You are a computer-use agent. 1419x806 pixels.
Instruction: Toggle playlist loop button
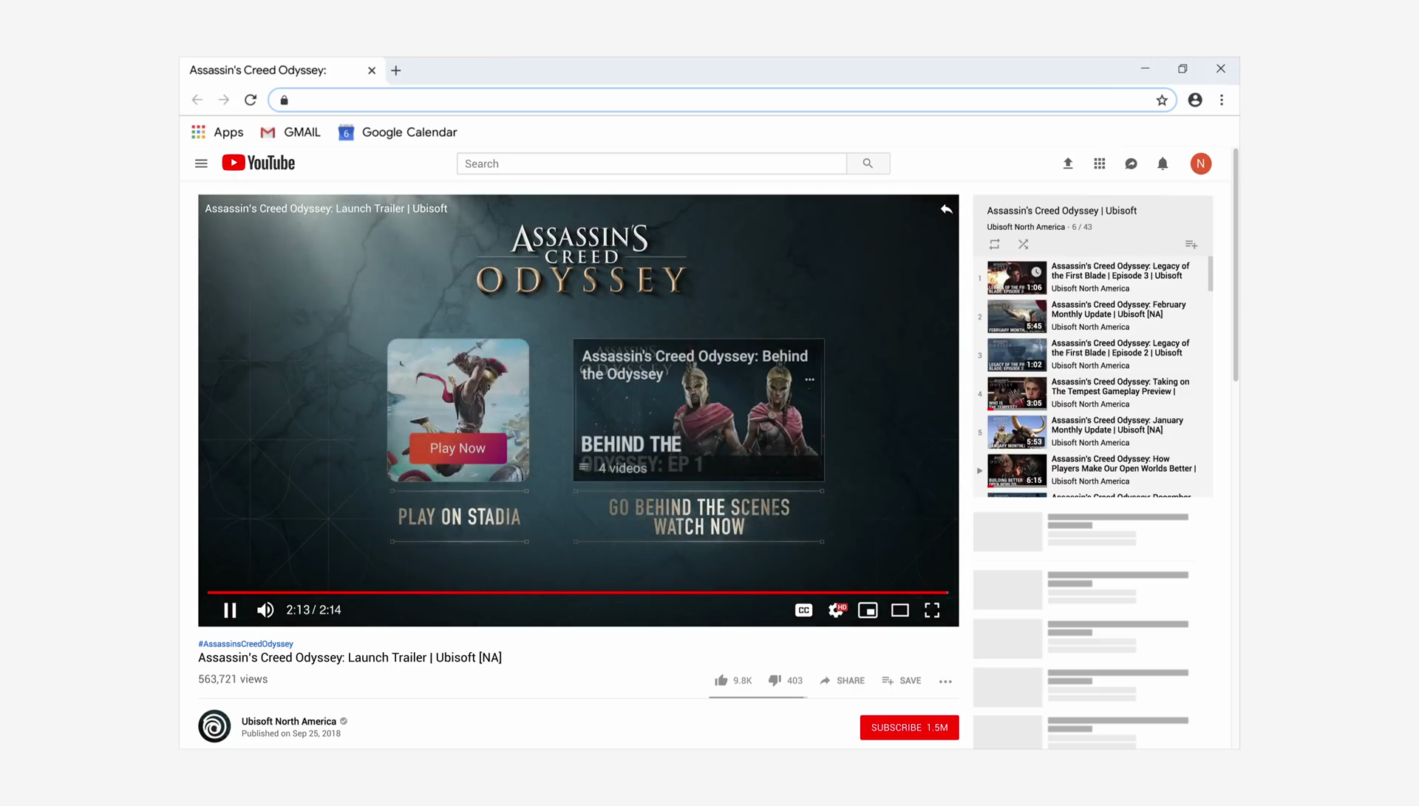click(995, 244)
